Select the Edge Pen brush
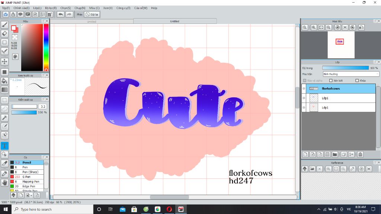 coord(27,187)
